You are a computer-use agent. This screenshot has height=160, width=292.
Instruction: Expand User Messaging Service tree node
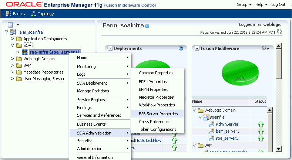(x=12, y=79)
